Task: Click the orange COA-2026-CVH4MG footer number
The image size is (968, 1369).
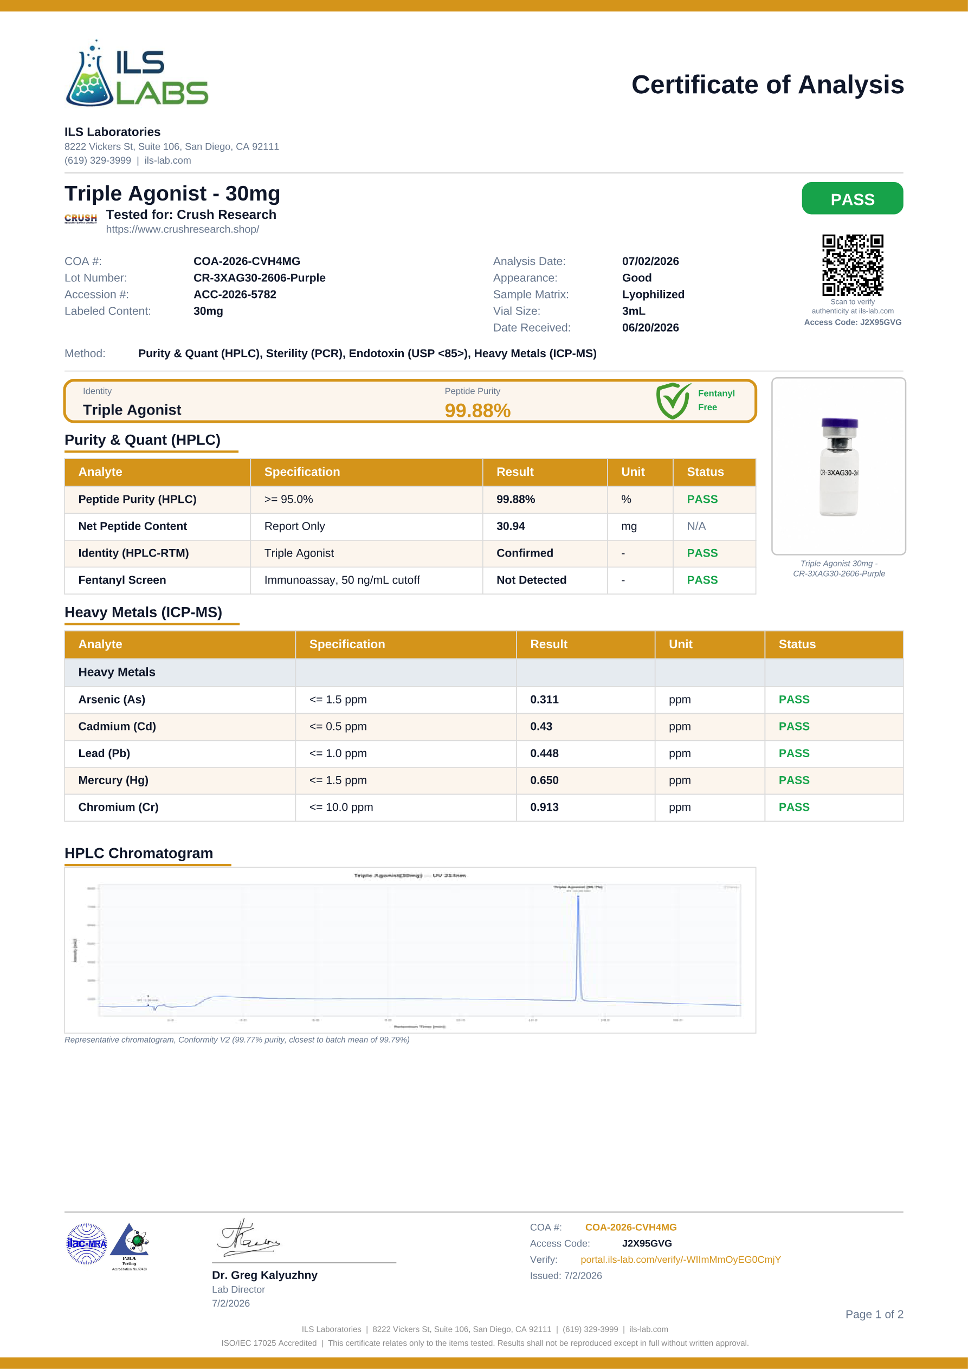Action: click(x=630, y=1227)
